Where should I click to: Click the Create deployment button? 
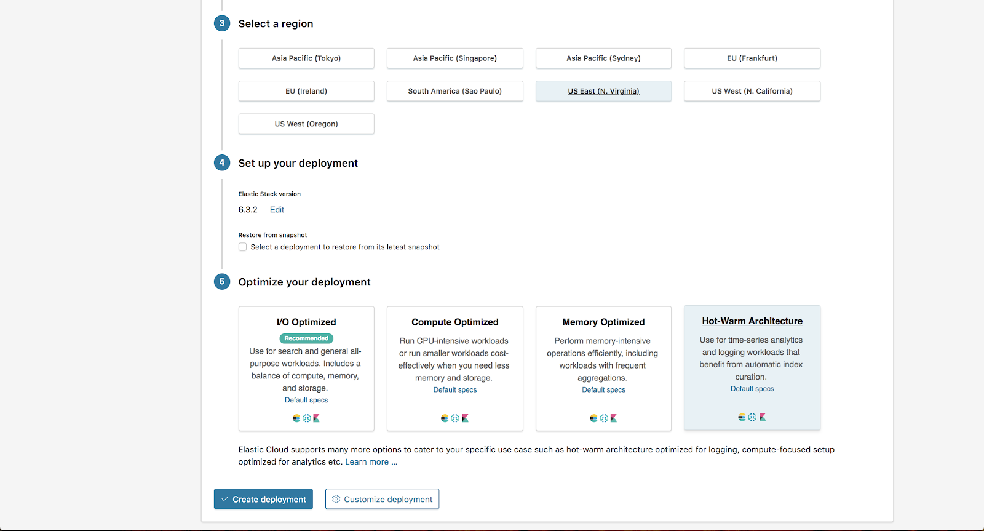pos(263,499)
